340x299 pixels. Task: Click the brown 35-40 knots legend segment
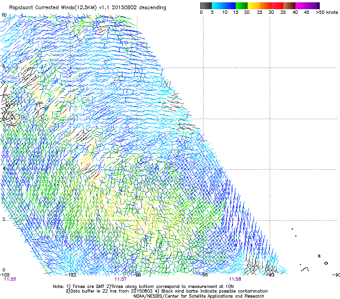[289, 6]
